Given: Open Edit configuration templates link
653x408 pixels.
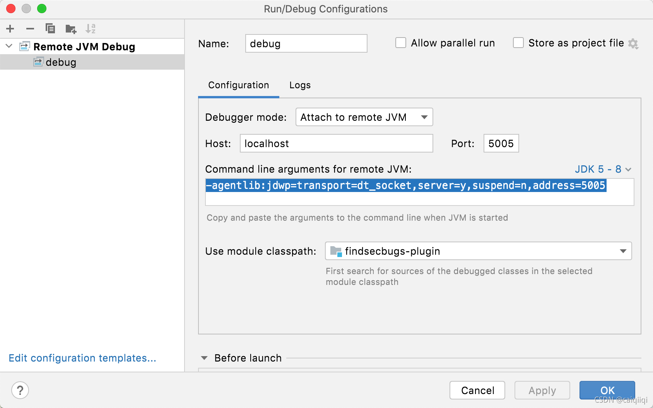Looking at the screenshot, I should 82,358.
